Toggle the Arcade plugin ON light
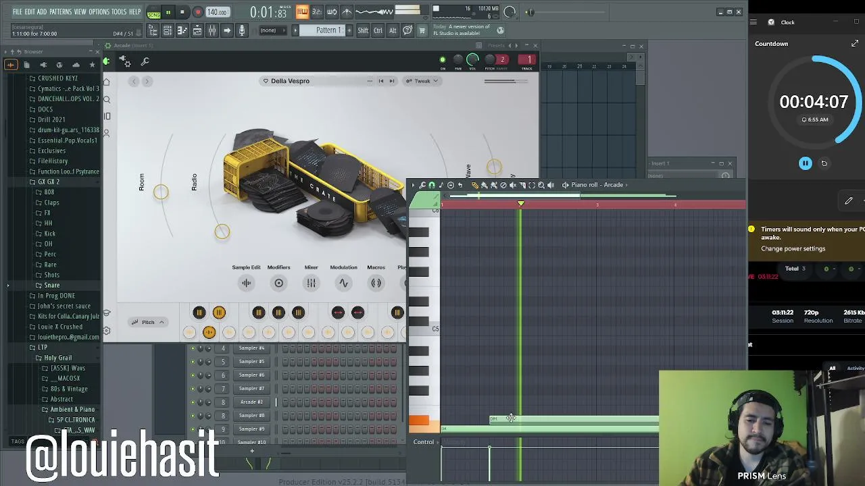This screenshot has height=486, width=865. tap(443, 60)
